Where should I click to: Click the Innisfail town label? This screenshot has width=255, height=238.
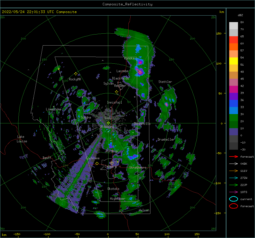(x=114, y=102)
